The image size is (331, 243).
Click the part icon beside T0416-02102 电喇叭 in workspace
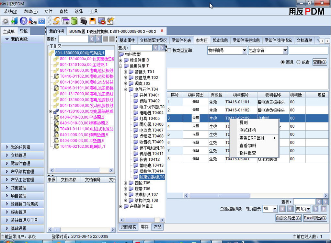point(56,146)
